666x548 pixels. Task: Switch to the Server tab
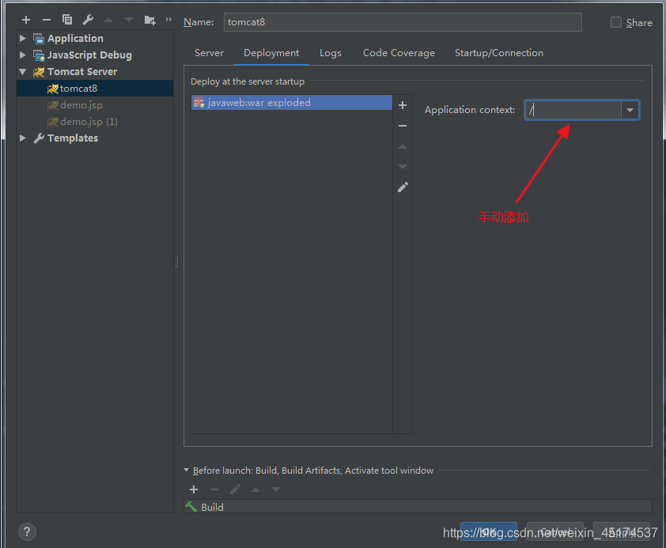pyautogui.click(x=209, y=53)
